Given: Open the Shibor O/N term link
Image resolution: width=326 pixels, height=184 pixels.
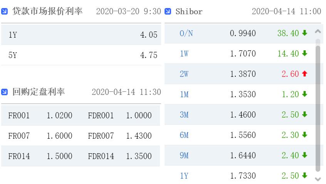Looking at the screenshot, I should (186, 33).
